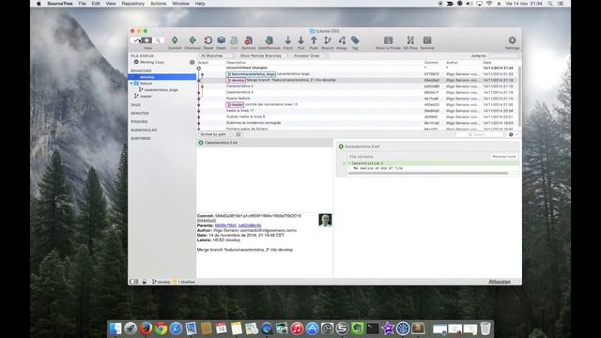This screenshot has width=601, height=338.
Task: Open the diff options gear dropdown
Action: (513, 134)
